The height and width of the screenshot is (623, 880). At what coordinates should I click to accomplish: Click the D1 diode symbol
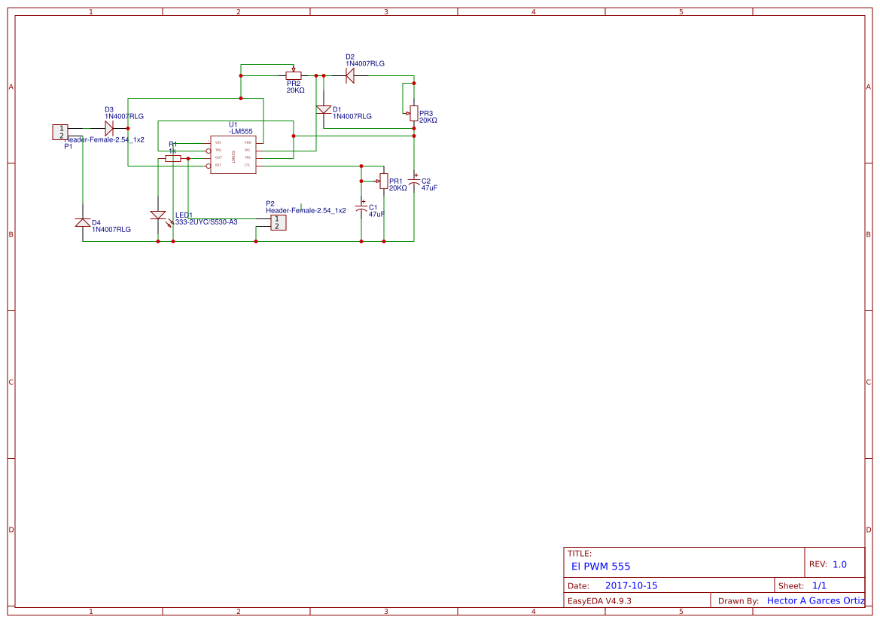[324, 110]
